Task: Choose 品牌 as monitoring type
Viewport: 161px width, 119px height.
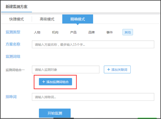Action: (x=92, y=32)
